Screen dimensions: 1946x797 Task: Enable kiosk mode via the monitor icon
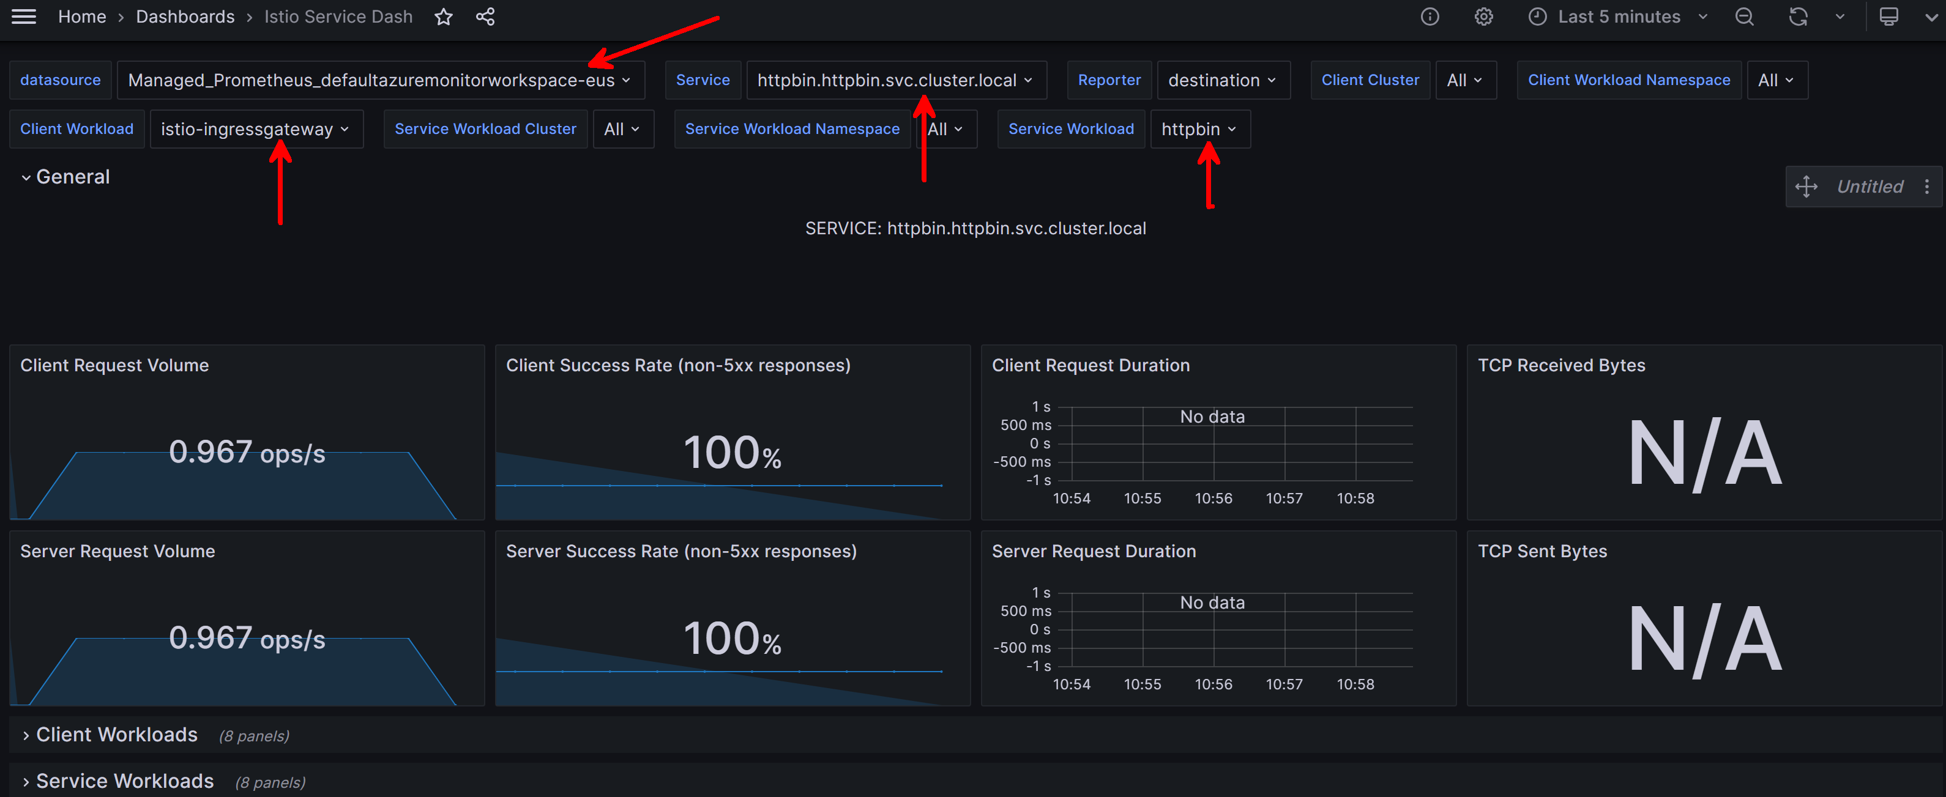[1888, 17]
